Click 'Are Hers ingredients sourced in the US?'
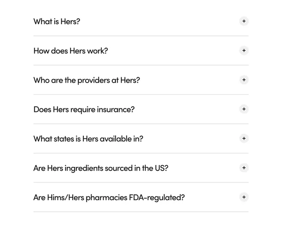This screenshot has height=227, width=282. pos(101,168)
